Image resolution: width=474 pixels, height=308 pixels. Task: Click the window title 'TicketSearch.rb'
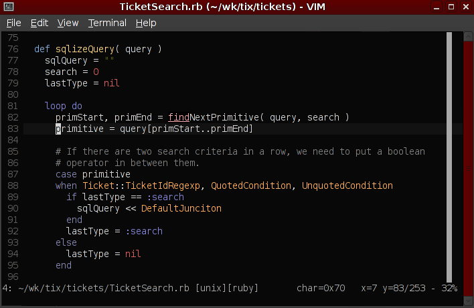[161, 7]
